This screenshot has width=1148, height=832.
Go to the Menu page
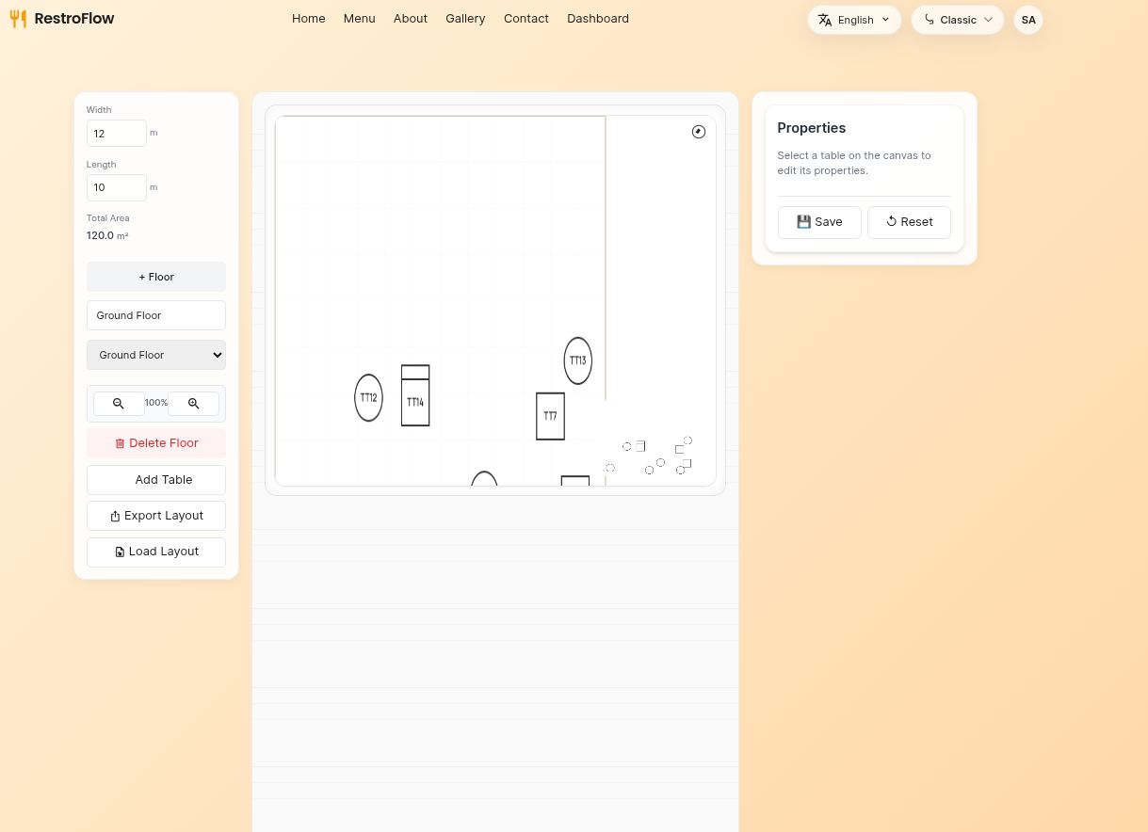coord(359,19)
